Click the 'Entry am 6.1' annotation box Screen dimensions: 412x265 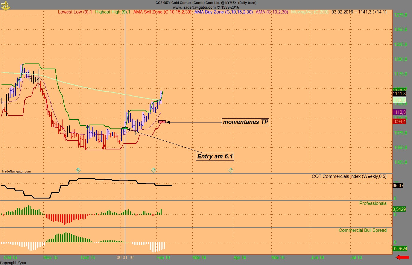click(215, 157)
